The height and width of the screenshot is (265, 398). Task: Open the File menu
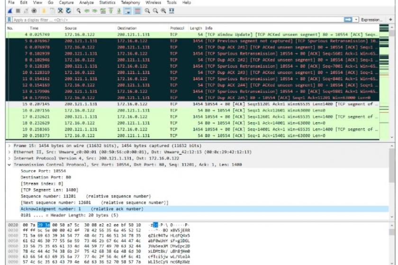tap(11, 2)
